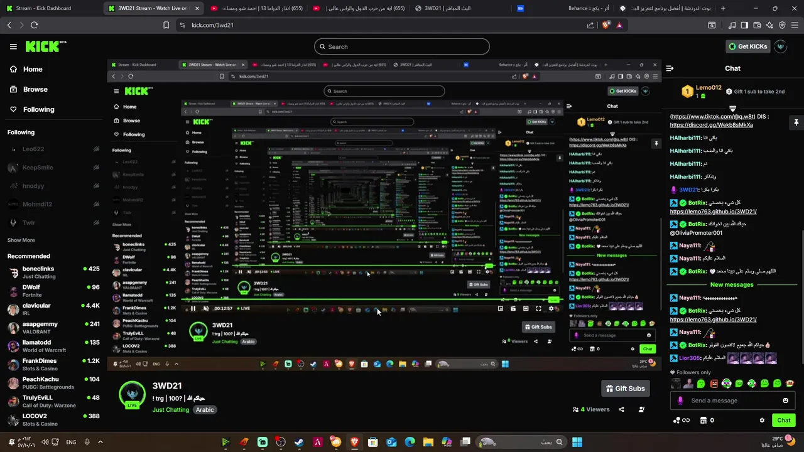Viewport: 804px width, 452px height.
Task: Click the Kick search box
Action: pyautogui.click(x=402, y=46)
